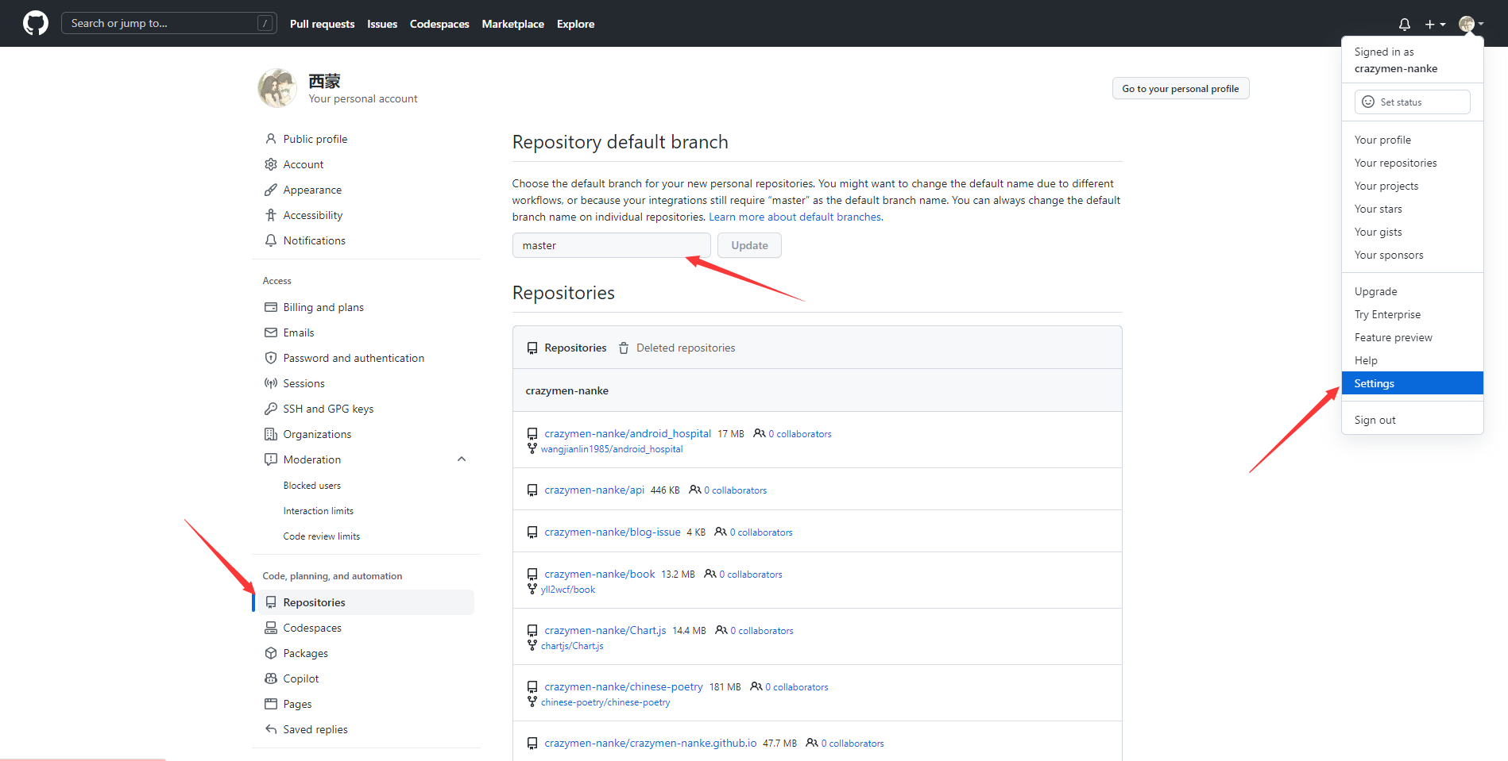Click the smiley icon in Set status
Viewport: 1508px width, 761px height.
point(1368,102)
